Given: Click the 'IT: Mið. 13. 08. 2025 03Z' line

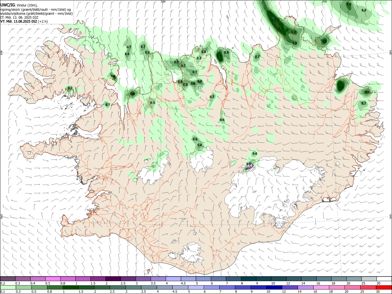Looking at the screenshot, I should 19,17.
